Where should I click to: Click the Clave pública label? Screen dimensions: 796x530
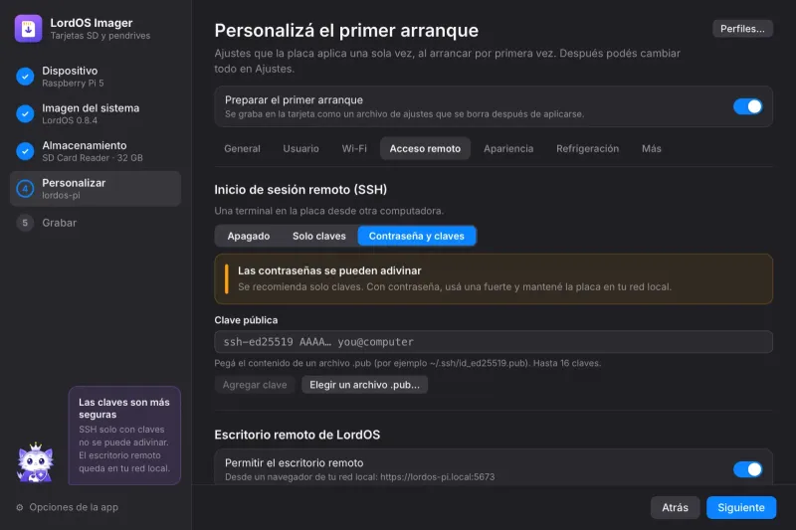(x=246, y=320)
